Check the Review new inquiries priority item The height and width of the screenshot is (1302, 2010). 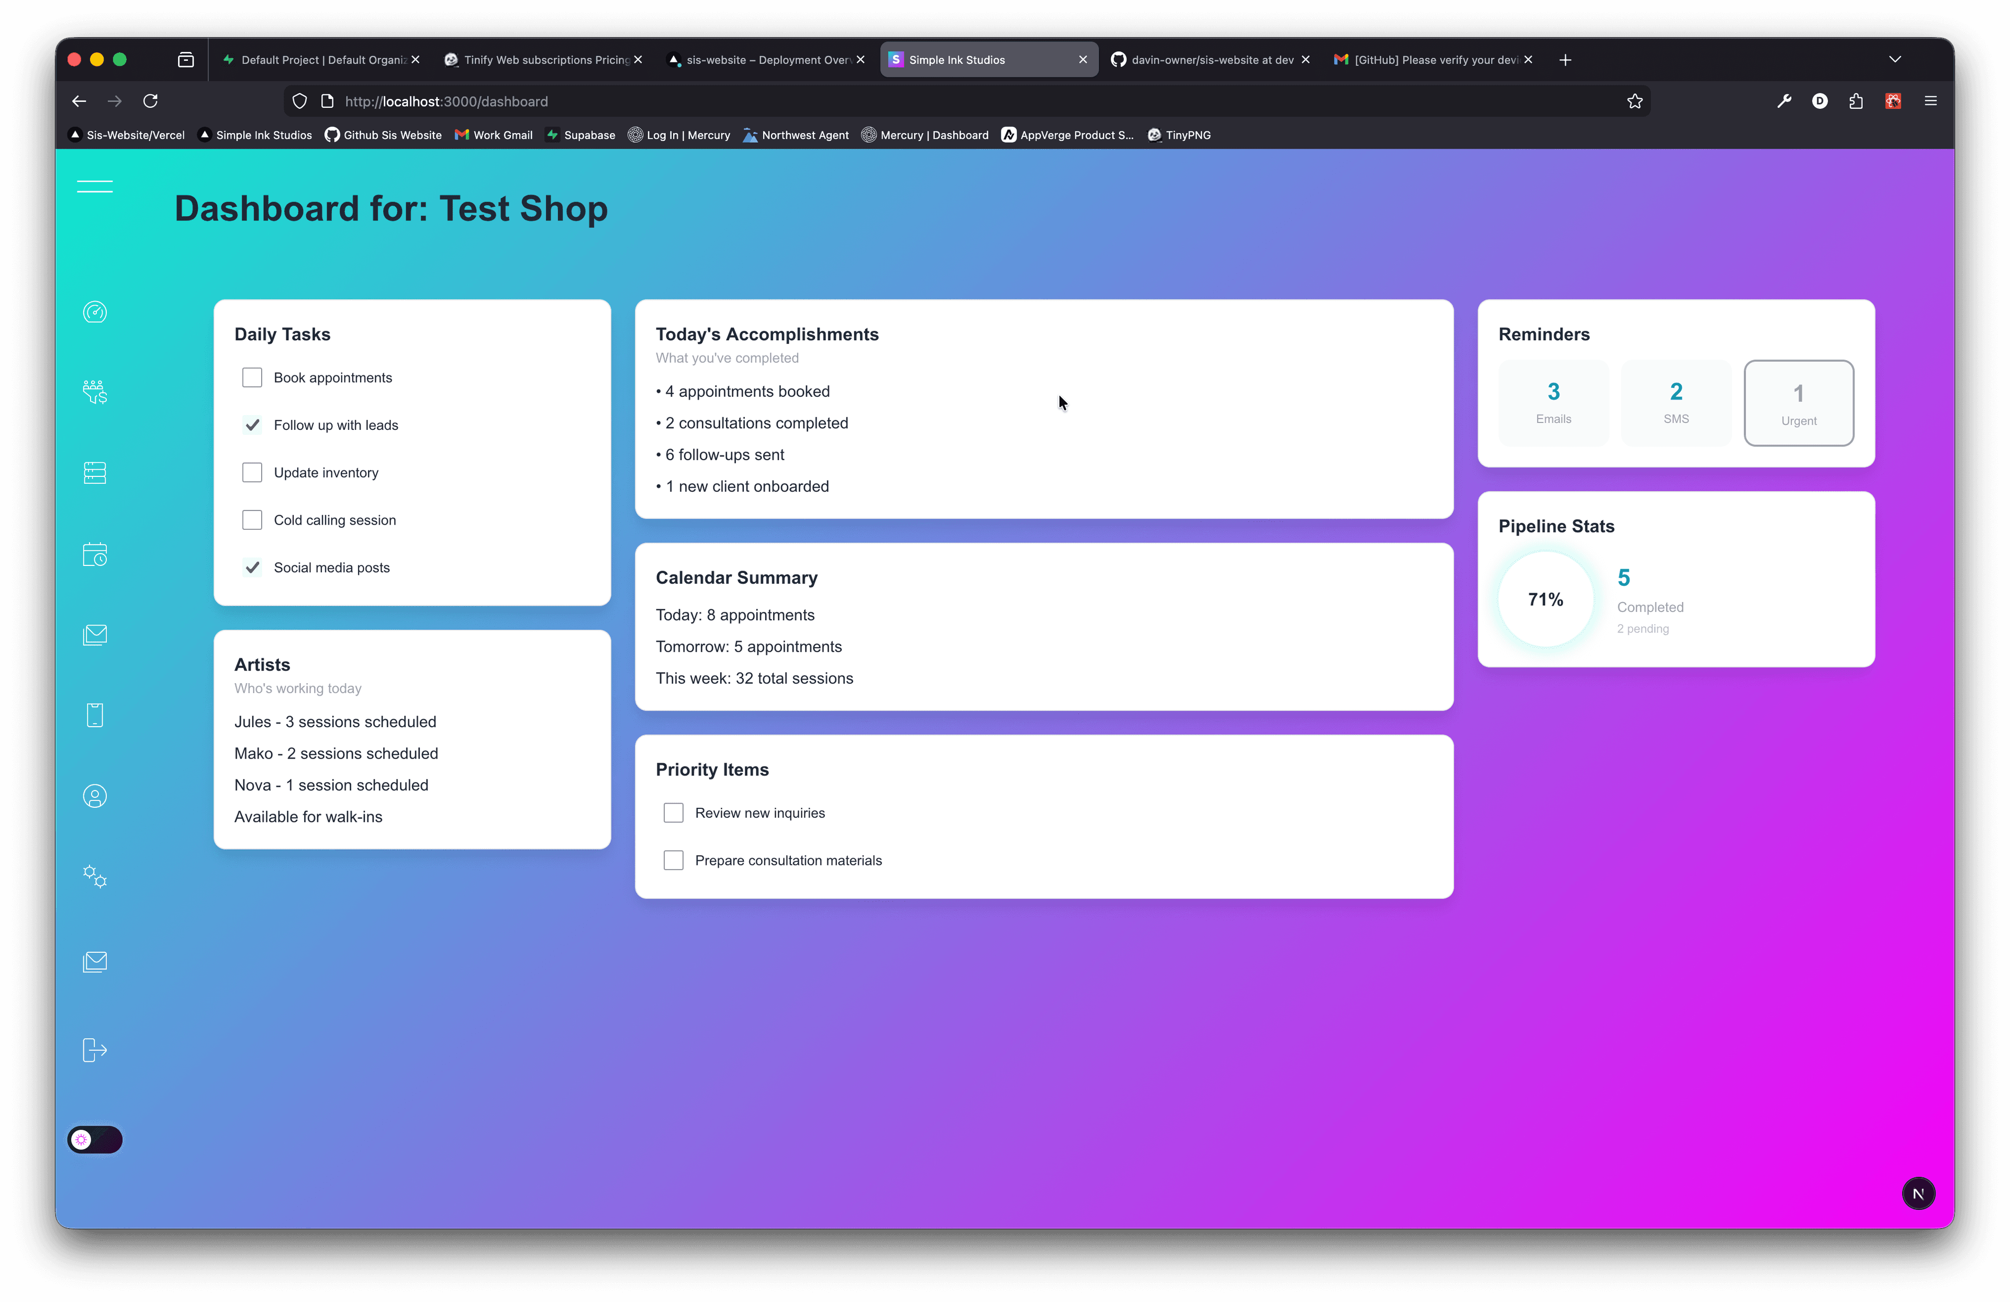click(x=673, y=812)
